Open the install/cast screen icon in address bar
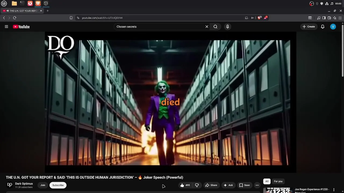Viewport: 344px width, 193px height. coord(246,18)
